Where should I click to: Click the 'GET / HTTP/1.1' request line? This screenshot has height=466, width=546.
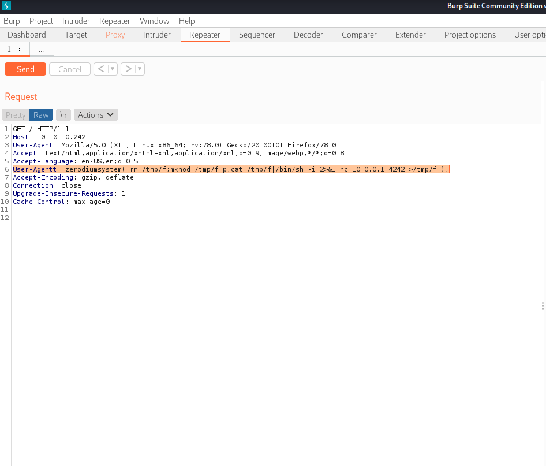tap(41, 129)
